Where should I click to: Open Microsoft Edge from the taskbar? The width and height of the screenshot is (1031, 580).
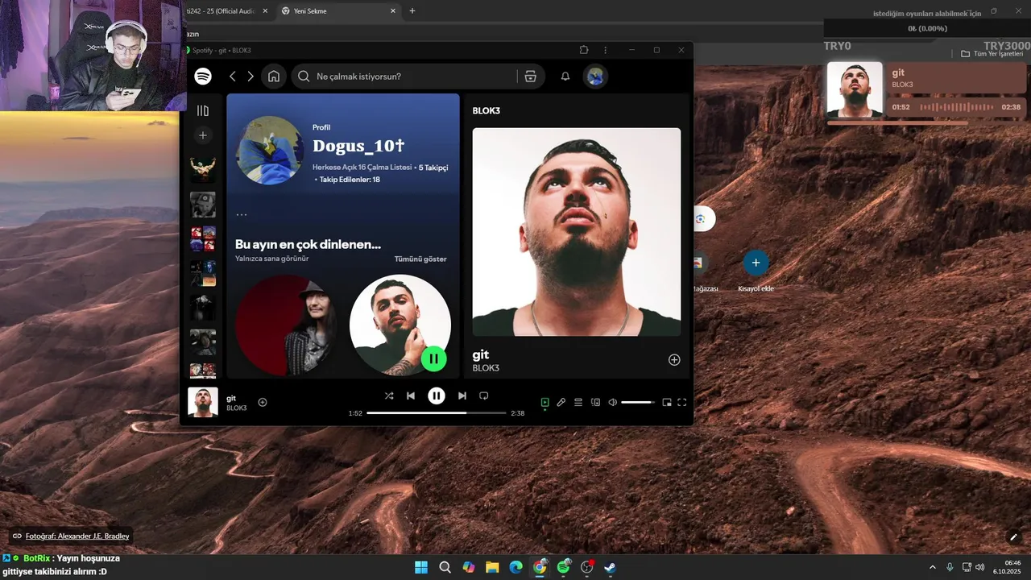(515, 567)
